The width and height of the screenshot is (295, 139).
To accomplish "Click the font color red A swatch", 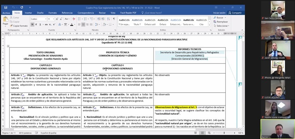I will point(71,24).
